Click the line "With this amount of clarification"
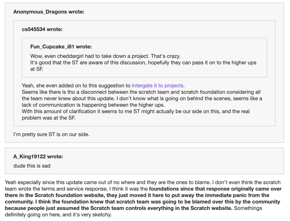Image resolution: width=290 pixels, height=221 pixels. coord(135,111)
